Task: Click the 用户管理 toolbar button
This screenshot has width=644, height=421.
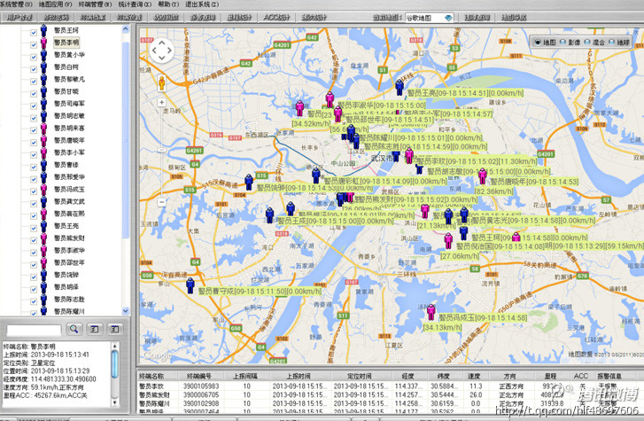Action: coord(19,18)
